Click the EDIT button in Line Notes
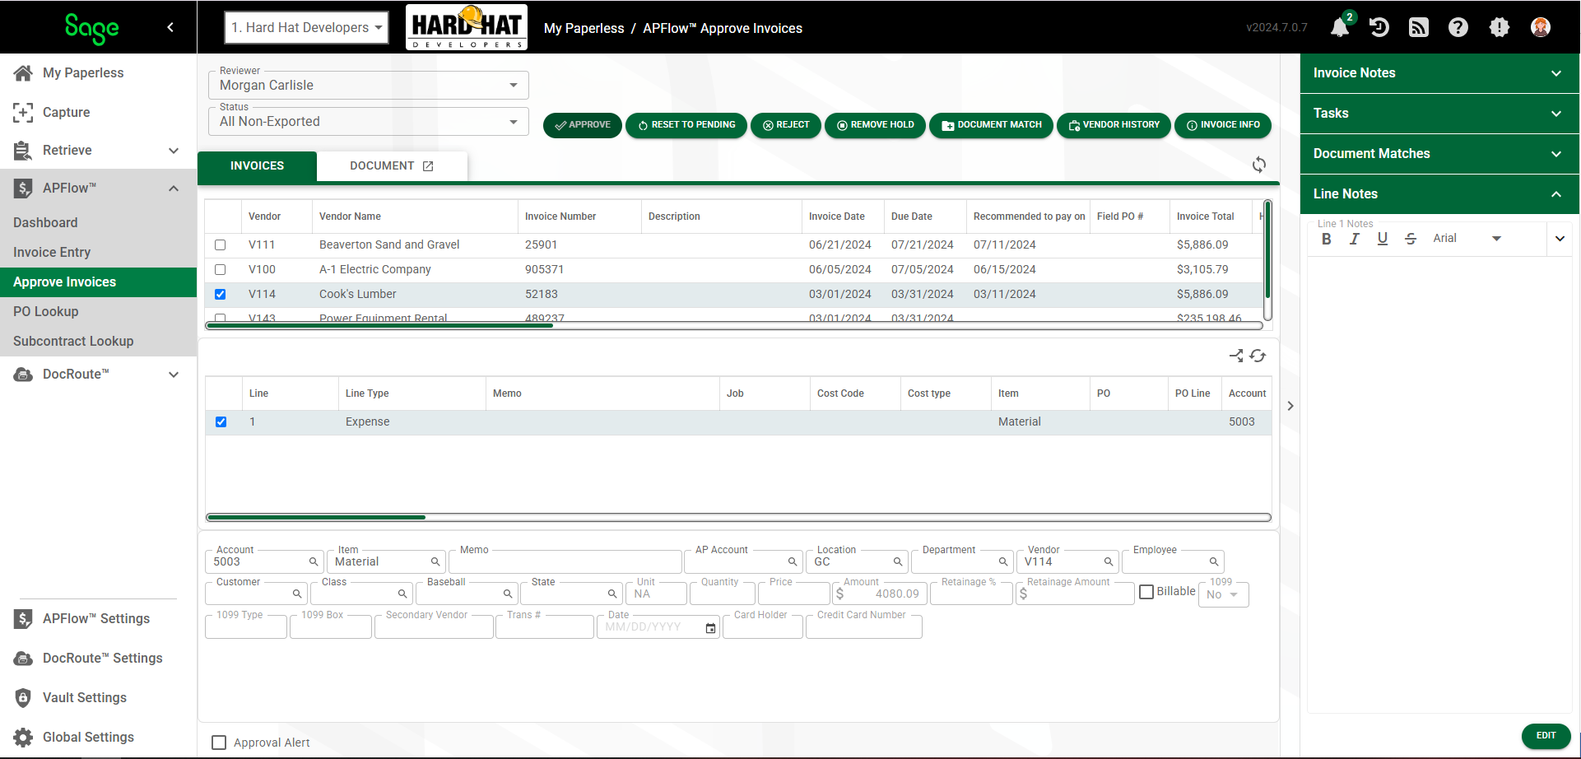This screenshot has height=759, width=1581. point(1546,736)
